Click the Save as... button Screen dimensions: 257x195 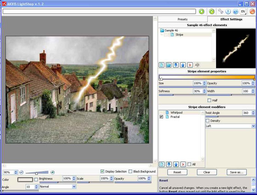[236, 172]
